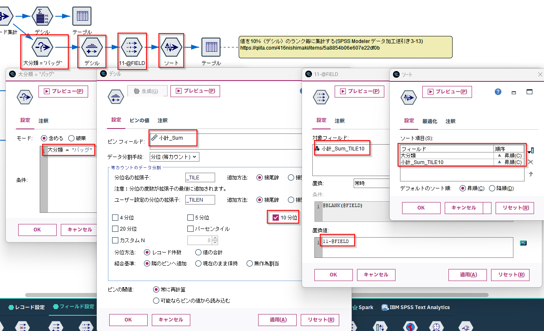Open help in the ソート dialog

pos(498,92)
